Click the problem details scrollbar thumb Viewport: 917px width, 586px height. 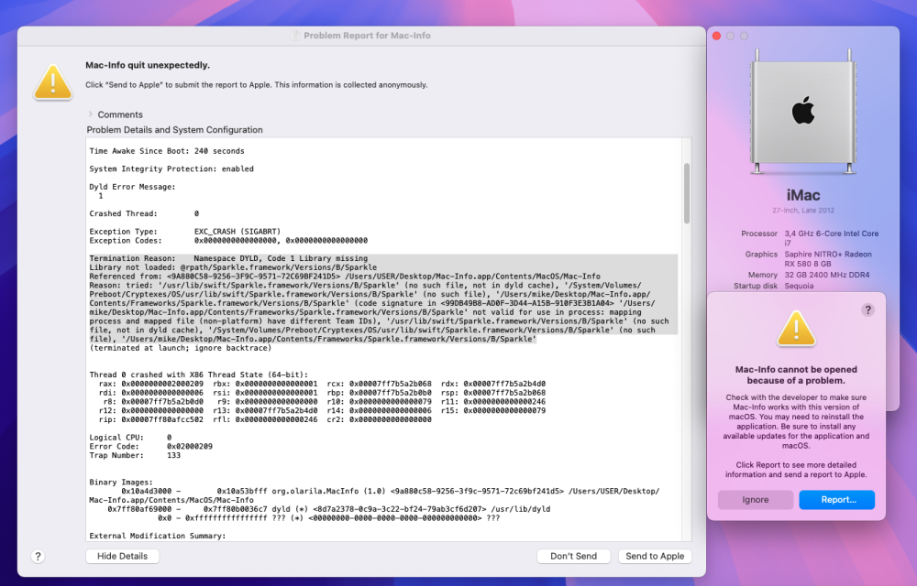point(687,193)
